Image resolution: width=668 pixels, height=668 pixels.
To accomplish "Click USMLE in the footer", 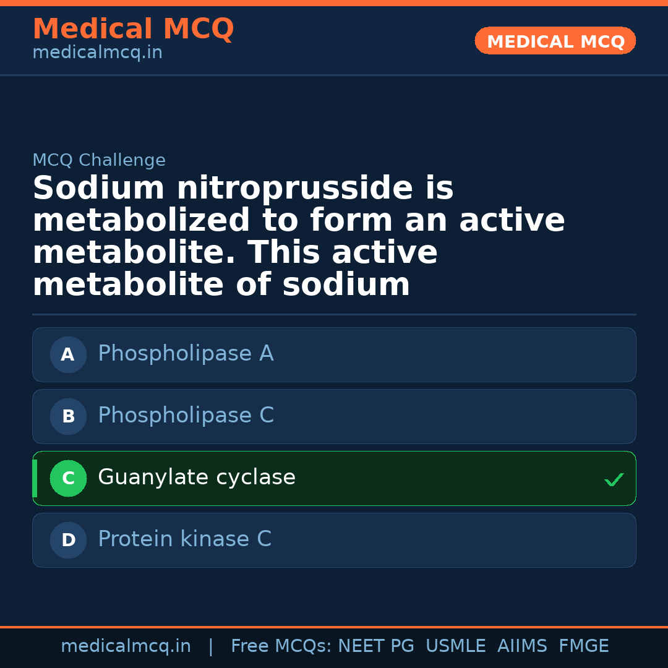I will (455, 646).
